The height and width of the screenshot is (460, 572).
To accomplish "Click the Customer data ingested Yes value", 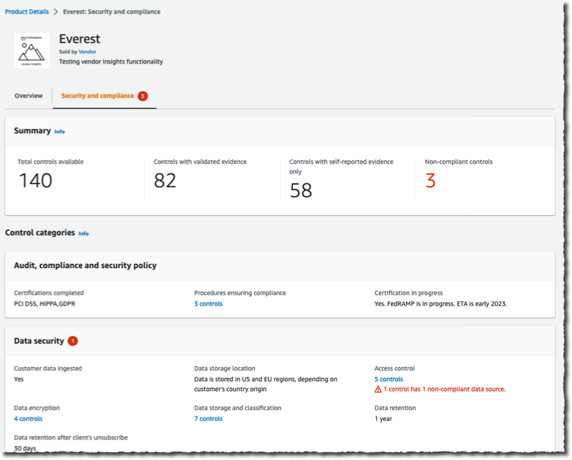I will pos(18,379).
